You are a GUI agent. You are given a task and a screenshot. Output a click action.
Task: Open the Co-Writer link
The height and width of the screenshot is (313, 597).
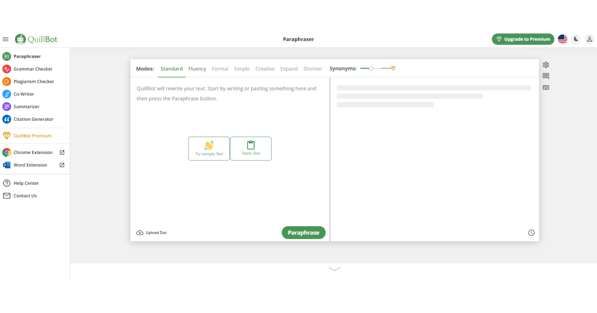[24, 94]
